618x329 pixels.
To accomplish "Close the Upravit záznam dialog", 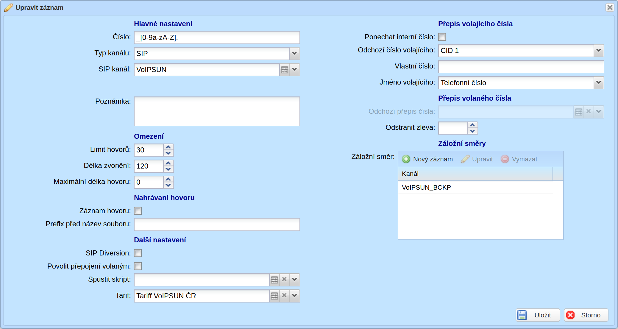I will click(x=610, y=7).
